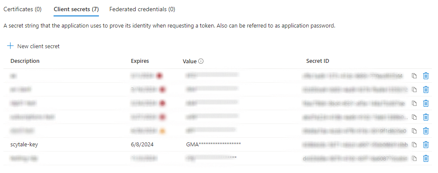Copy secret ID of orange-warning row

(x=414, y=131)
